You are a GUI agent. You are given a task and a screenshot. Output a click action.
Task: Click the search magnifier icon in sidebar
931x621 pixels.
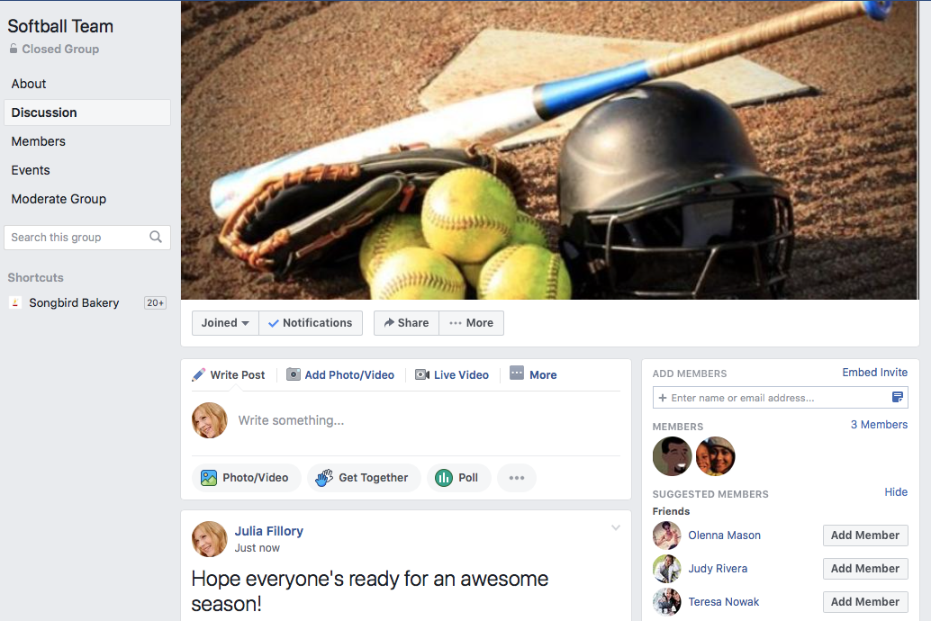click(156, 238)
